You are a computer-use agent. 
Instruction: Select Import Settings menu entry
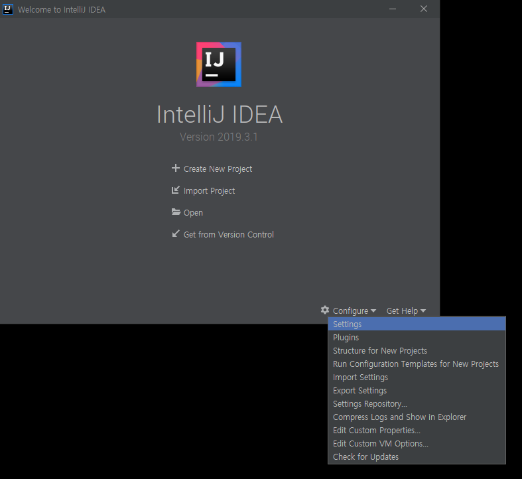tap(417, 377)
